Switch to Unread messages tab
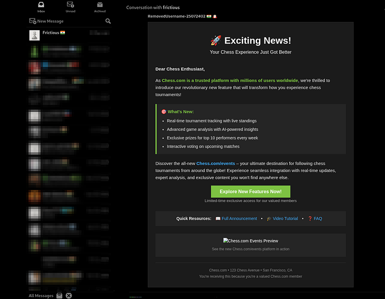The height and width of the screenshot is (299, 385). 70,7
